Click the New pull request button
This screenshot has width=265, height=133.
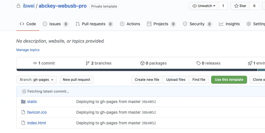[x=76, y=80]
